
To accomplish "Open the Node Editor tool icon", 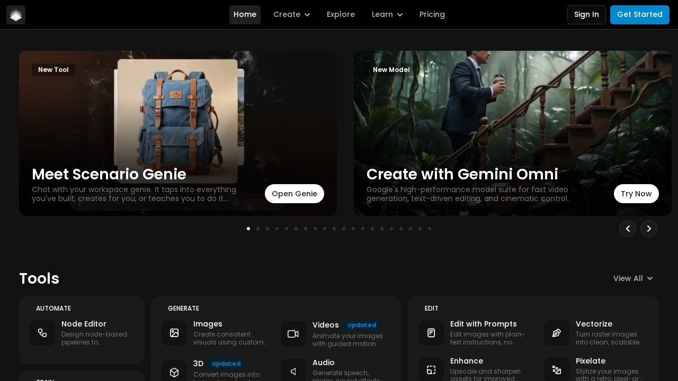I will [x=42, y=333].
